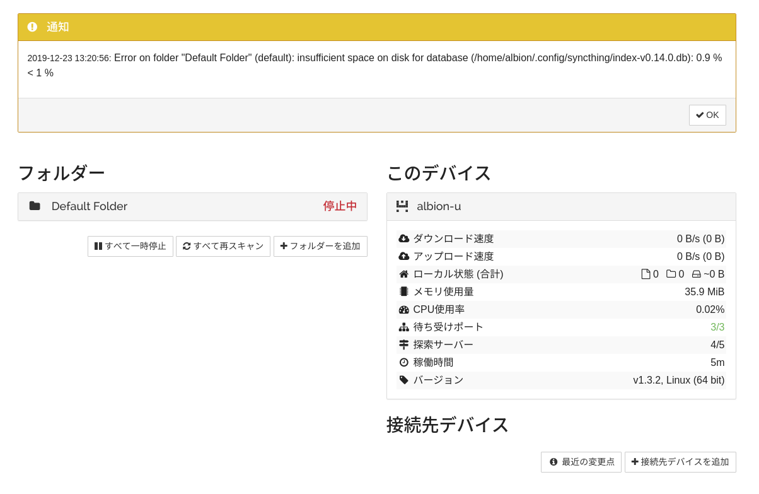Image resolution: width=759 pixels, height=494 pixels.
Task: Click the gauge icon beside CPU使用率
Action: (x=404, y=309)
